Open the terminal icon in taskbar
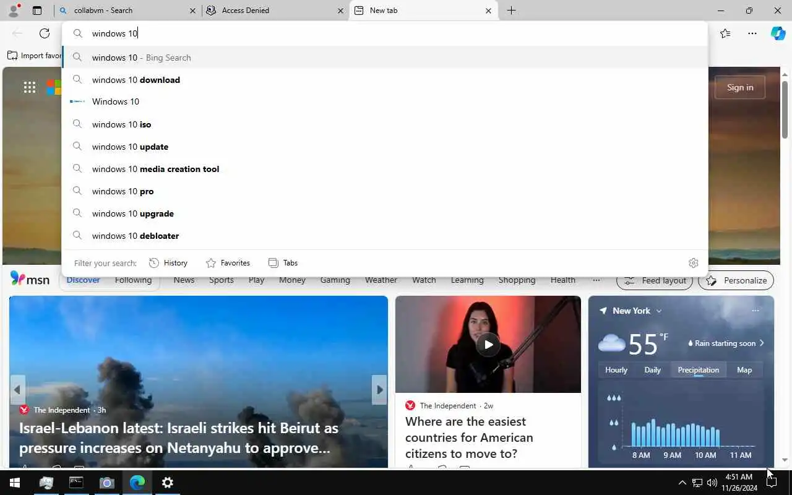 [76, 483]
